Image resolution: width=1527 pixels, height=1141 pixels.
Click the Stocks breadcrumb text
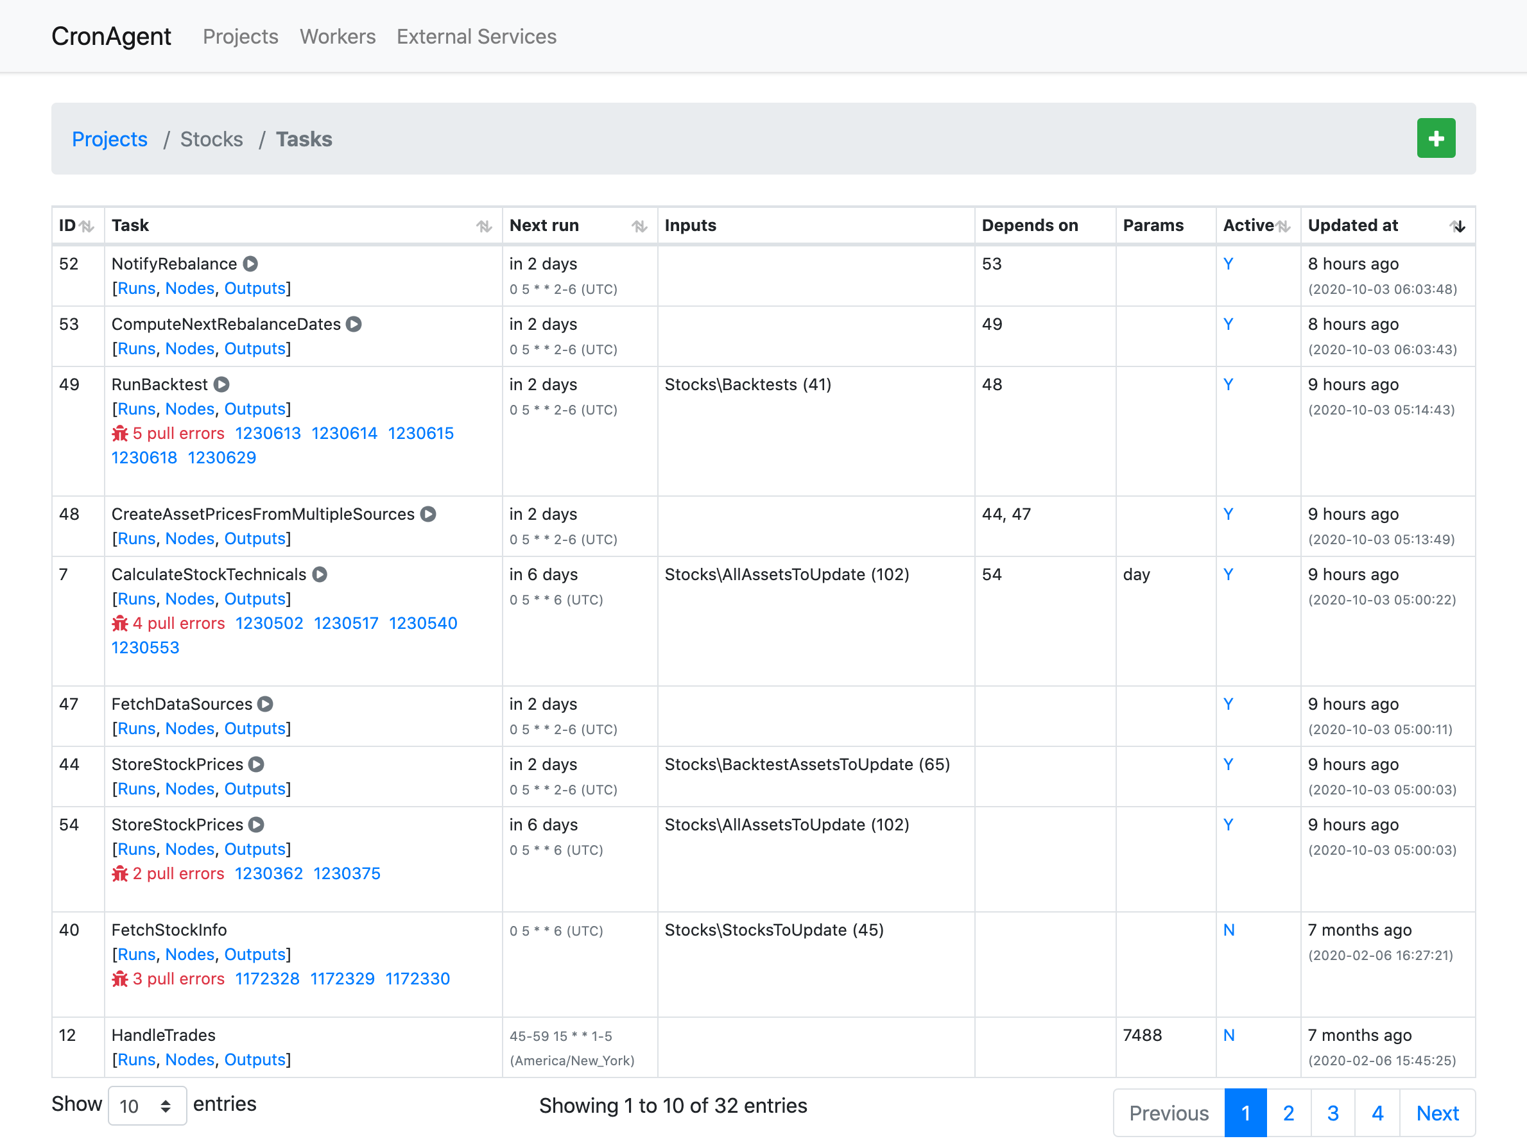point(211,139)
